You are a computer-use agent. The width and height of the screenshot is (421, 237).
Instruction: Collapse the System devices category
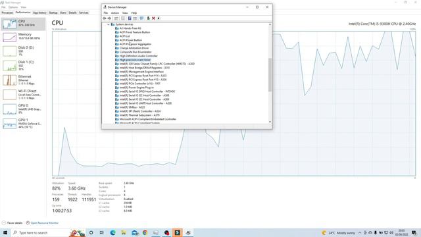tap(109, 24)
